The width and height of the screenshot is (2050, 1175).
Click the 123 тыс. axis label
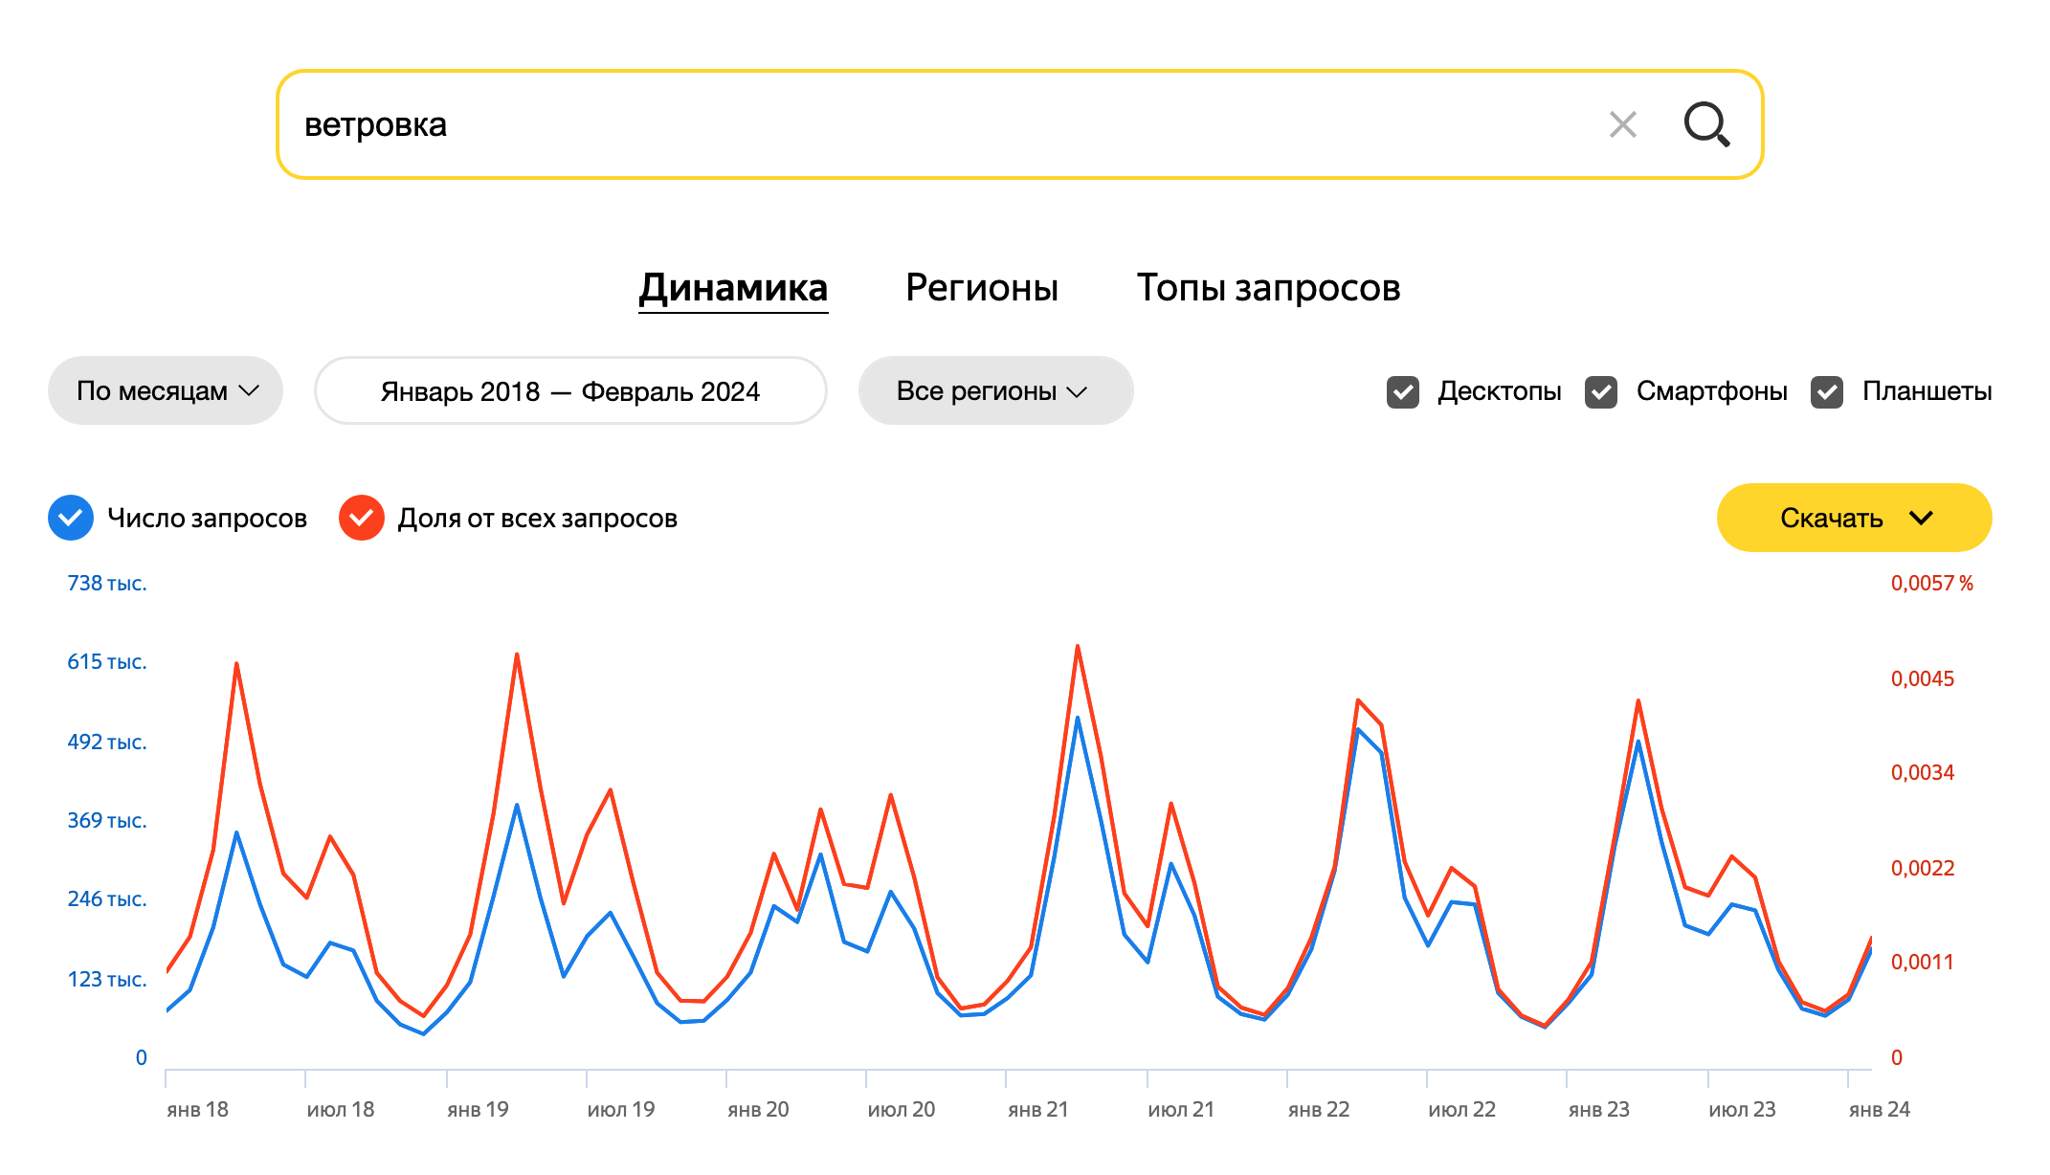(x=107, y=979)
